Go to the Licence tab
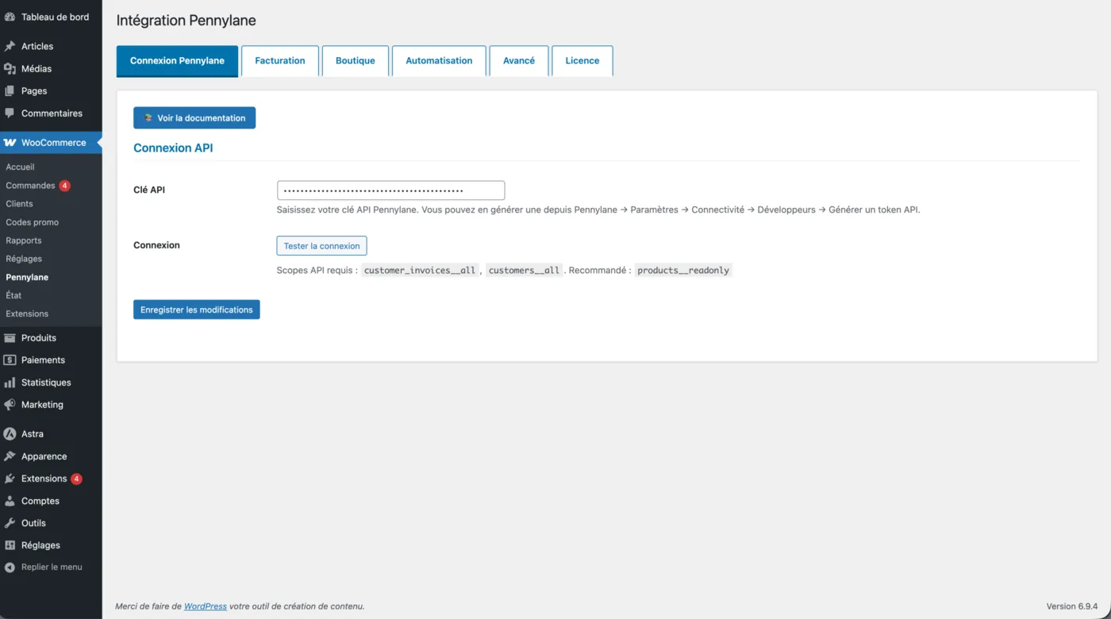The height and width of the screenshot is (619, 1111). [x=582, y=61]
